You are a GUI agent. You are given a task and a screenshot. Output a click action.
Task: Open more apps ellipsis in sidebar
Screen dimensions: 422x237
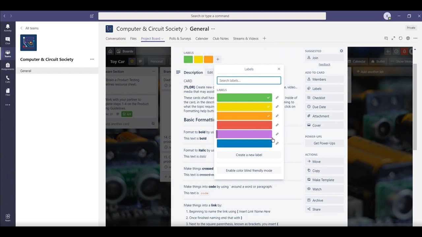click(x=8, y=105)
